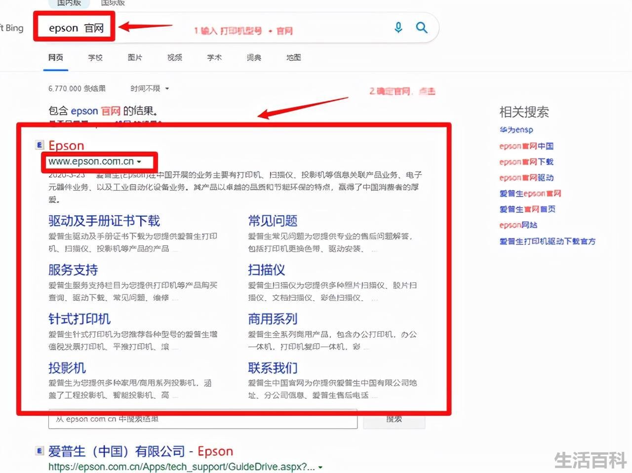Click the microphone voice search icon
Screen dimensions: 632x473
398,27
